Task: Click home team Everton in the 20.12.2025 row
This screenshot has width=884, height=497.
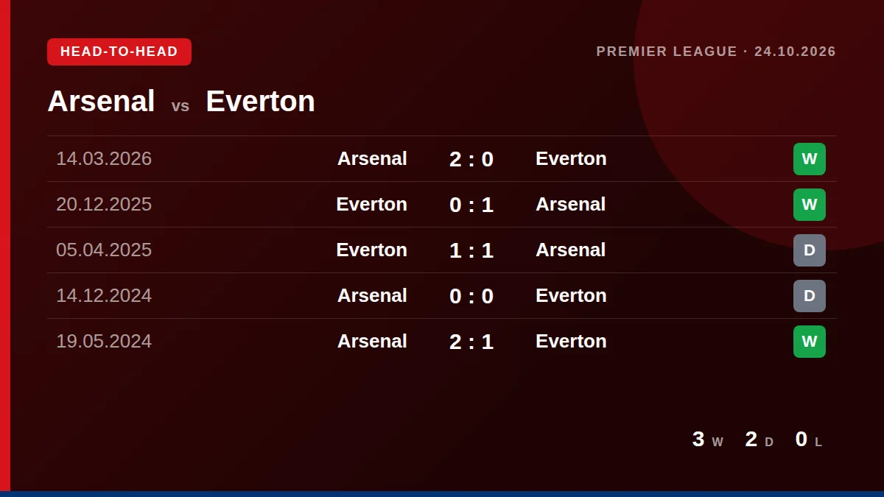Action: pos(371,205)
